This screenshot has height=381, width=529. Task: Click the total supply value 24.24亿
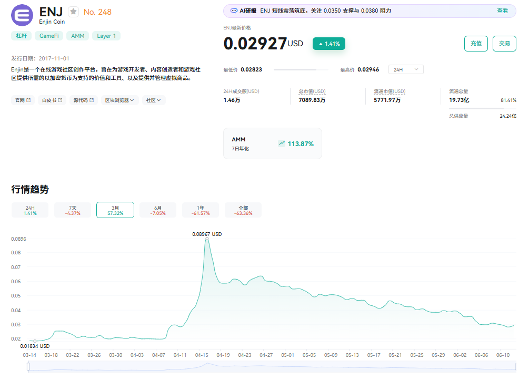pyautogui.click(x=508, y=116)
